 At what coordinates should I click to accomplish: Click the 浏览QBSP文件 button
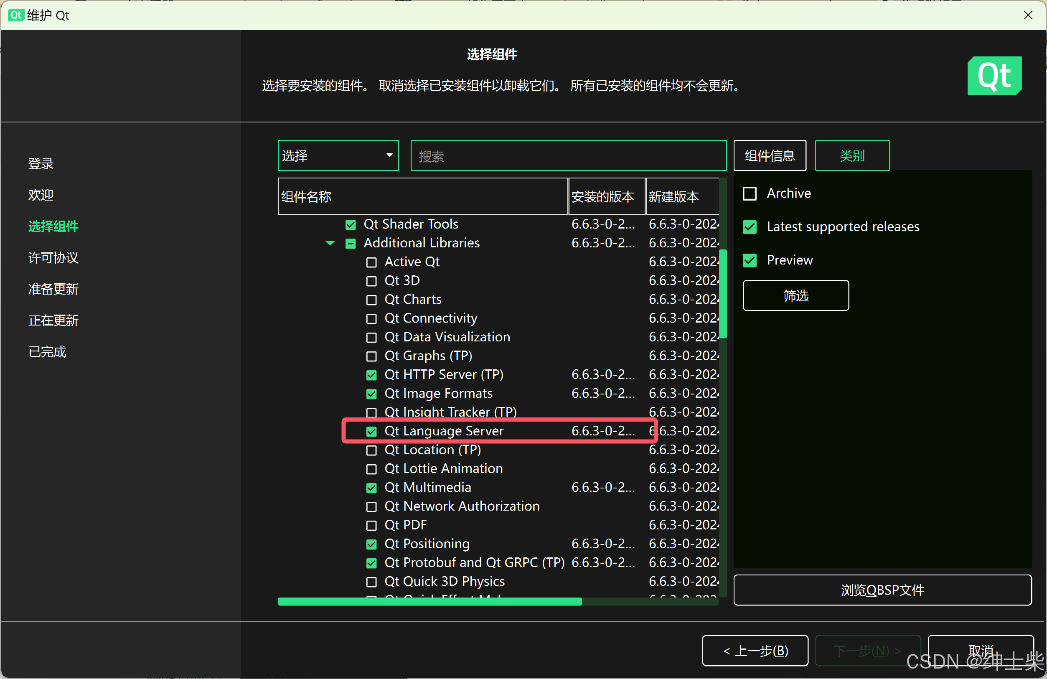[882, 590]
